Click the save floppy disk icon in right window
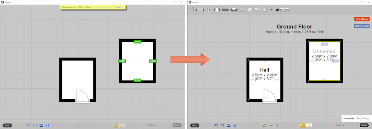The image size is (372, 129). pos(222,125)
